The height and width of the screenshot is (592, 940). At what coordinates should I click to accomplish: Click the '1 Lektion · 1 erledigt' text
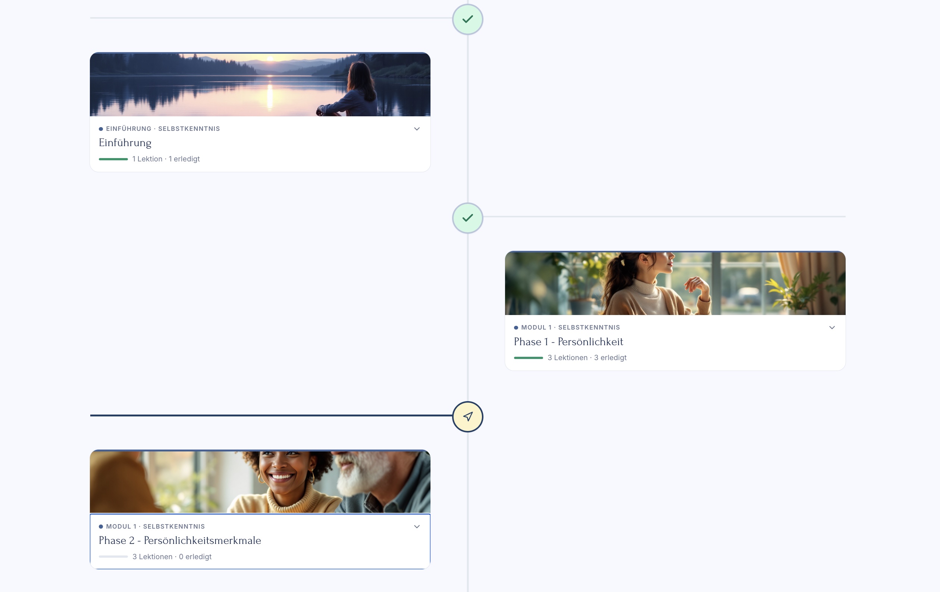[x=166, y=159]
